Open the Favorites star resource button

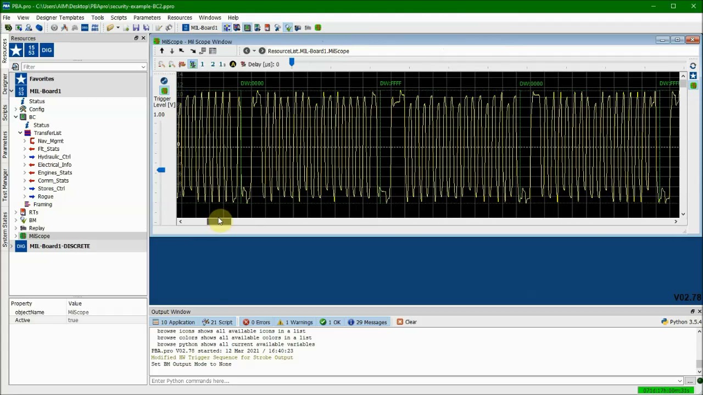point(16,50)
